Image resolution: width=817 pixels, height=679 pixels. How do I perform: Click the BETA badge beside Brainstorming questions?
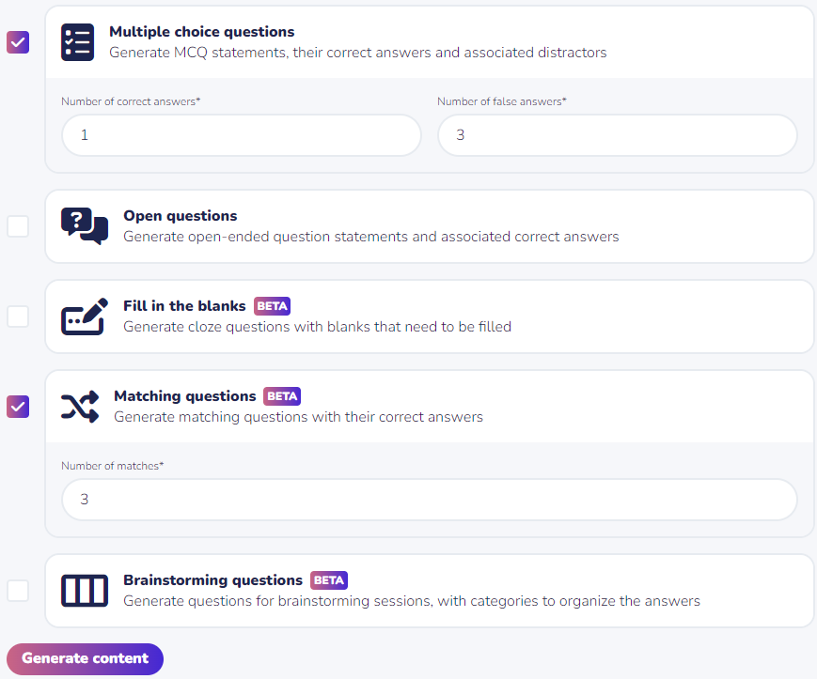click(x=329, y=580)
